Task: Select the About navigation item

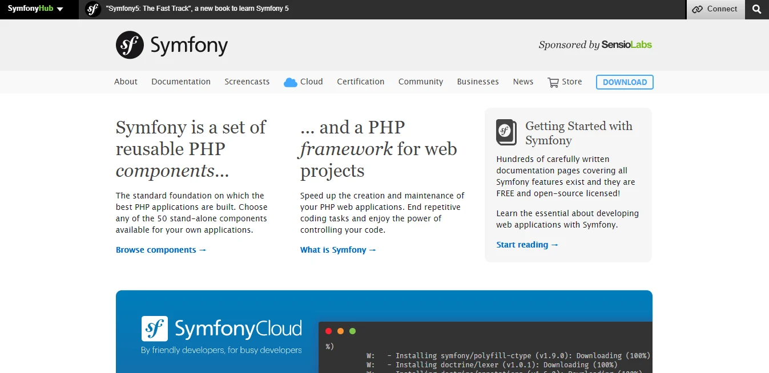Action: 126,82
